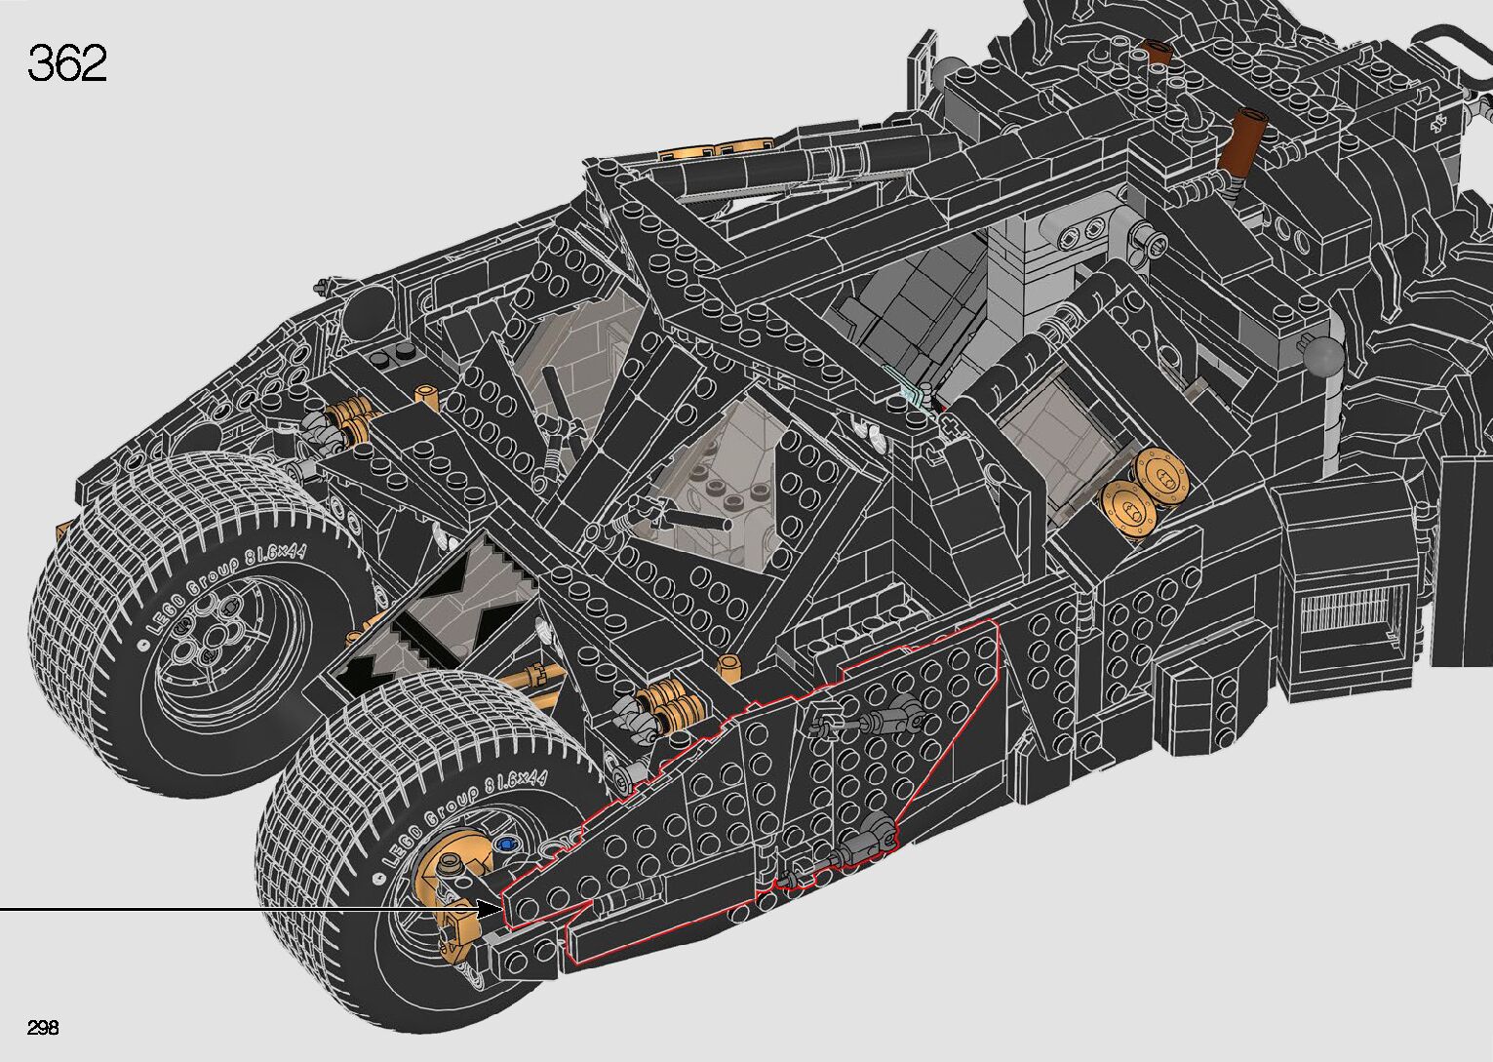Click the black arrowhead pointing at the panel
The image size is (1493, 1062).
click(x=491, y=909)
